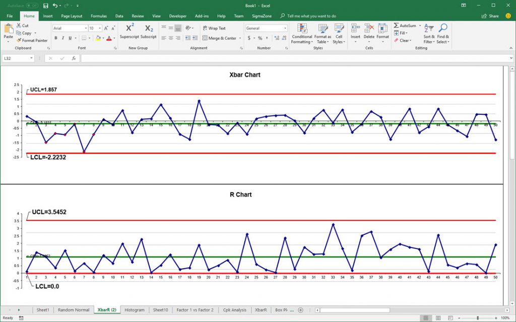Toggle italic formatting
This screenshot has width=516, height=322.
click(x=62, y=38)
